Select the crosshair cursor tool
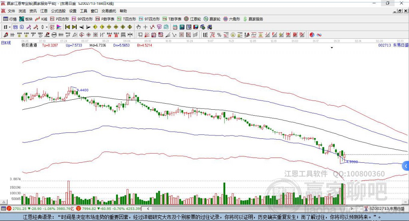Image resolution: width=409 pixels, height=221 pixels. [x=145, y=27]
